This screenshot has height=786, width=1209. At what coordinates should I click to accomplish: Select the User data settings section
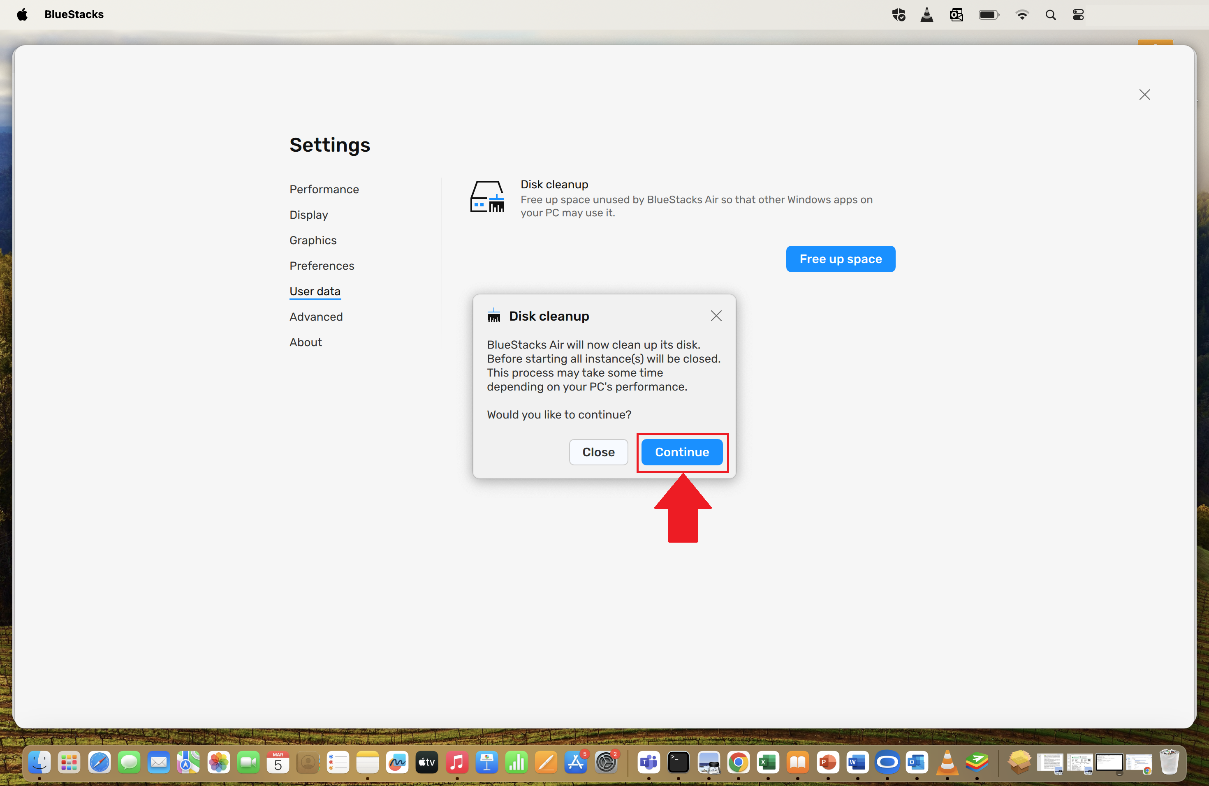click(315, 291)
